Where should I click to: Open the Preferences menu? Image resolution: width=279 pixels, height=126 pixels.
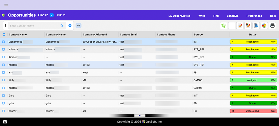pos(254,16)
